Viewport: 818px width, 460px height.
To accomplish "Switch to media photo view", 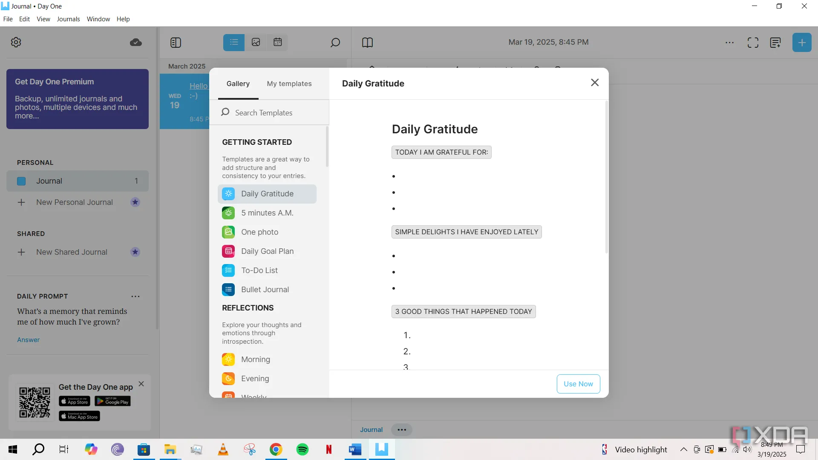I will 256,42.
